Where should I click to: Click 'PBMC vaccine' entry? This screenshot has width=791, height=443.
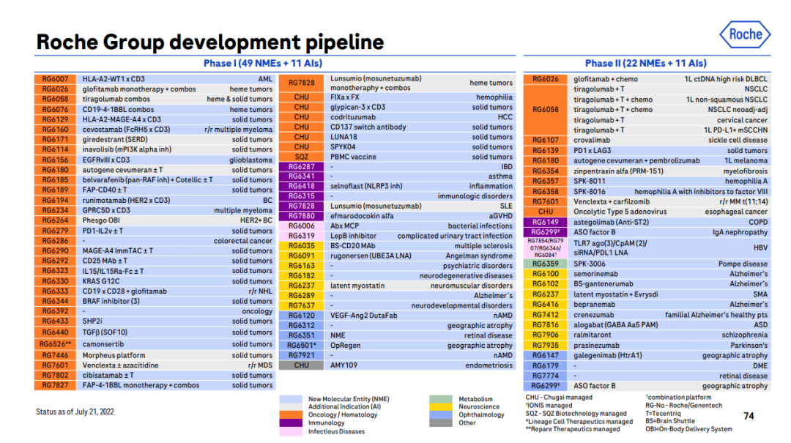tap(353, 157)
